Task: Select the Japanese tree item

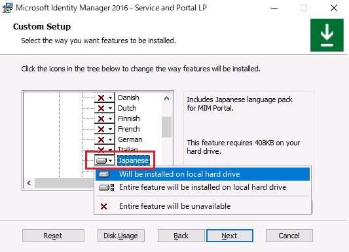Action: [134, 160]
